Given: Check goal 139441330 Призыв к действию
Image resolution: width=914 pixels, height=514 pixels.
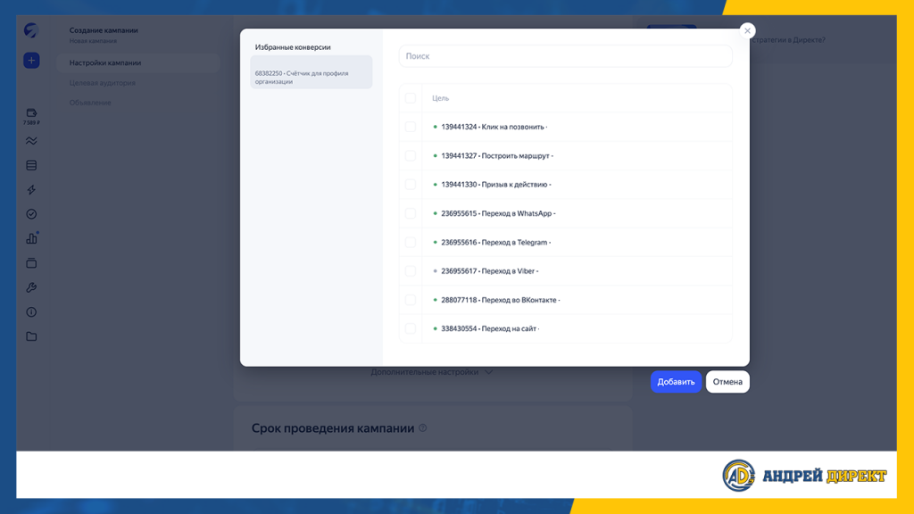Looking at the screenshot, I should click(x=411, y=184).
